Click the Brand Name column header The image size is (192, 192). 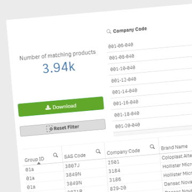click(x=174, y=147)
